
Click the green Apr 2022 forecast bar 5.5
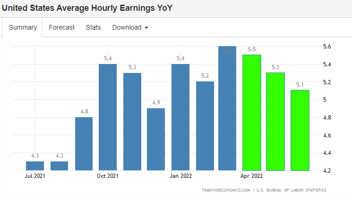[x=251, y=112]
